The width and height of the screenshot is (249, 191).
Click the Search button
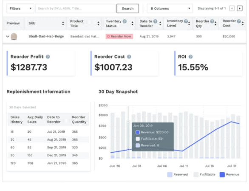pos(127,9)
